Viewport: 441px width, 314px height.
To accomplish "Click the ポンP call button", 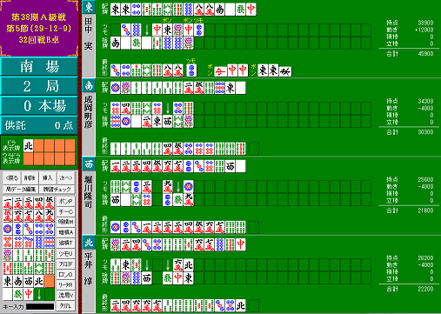I will 66,201.
